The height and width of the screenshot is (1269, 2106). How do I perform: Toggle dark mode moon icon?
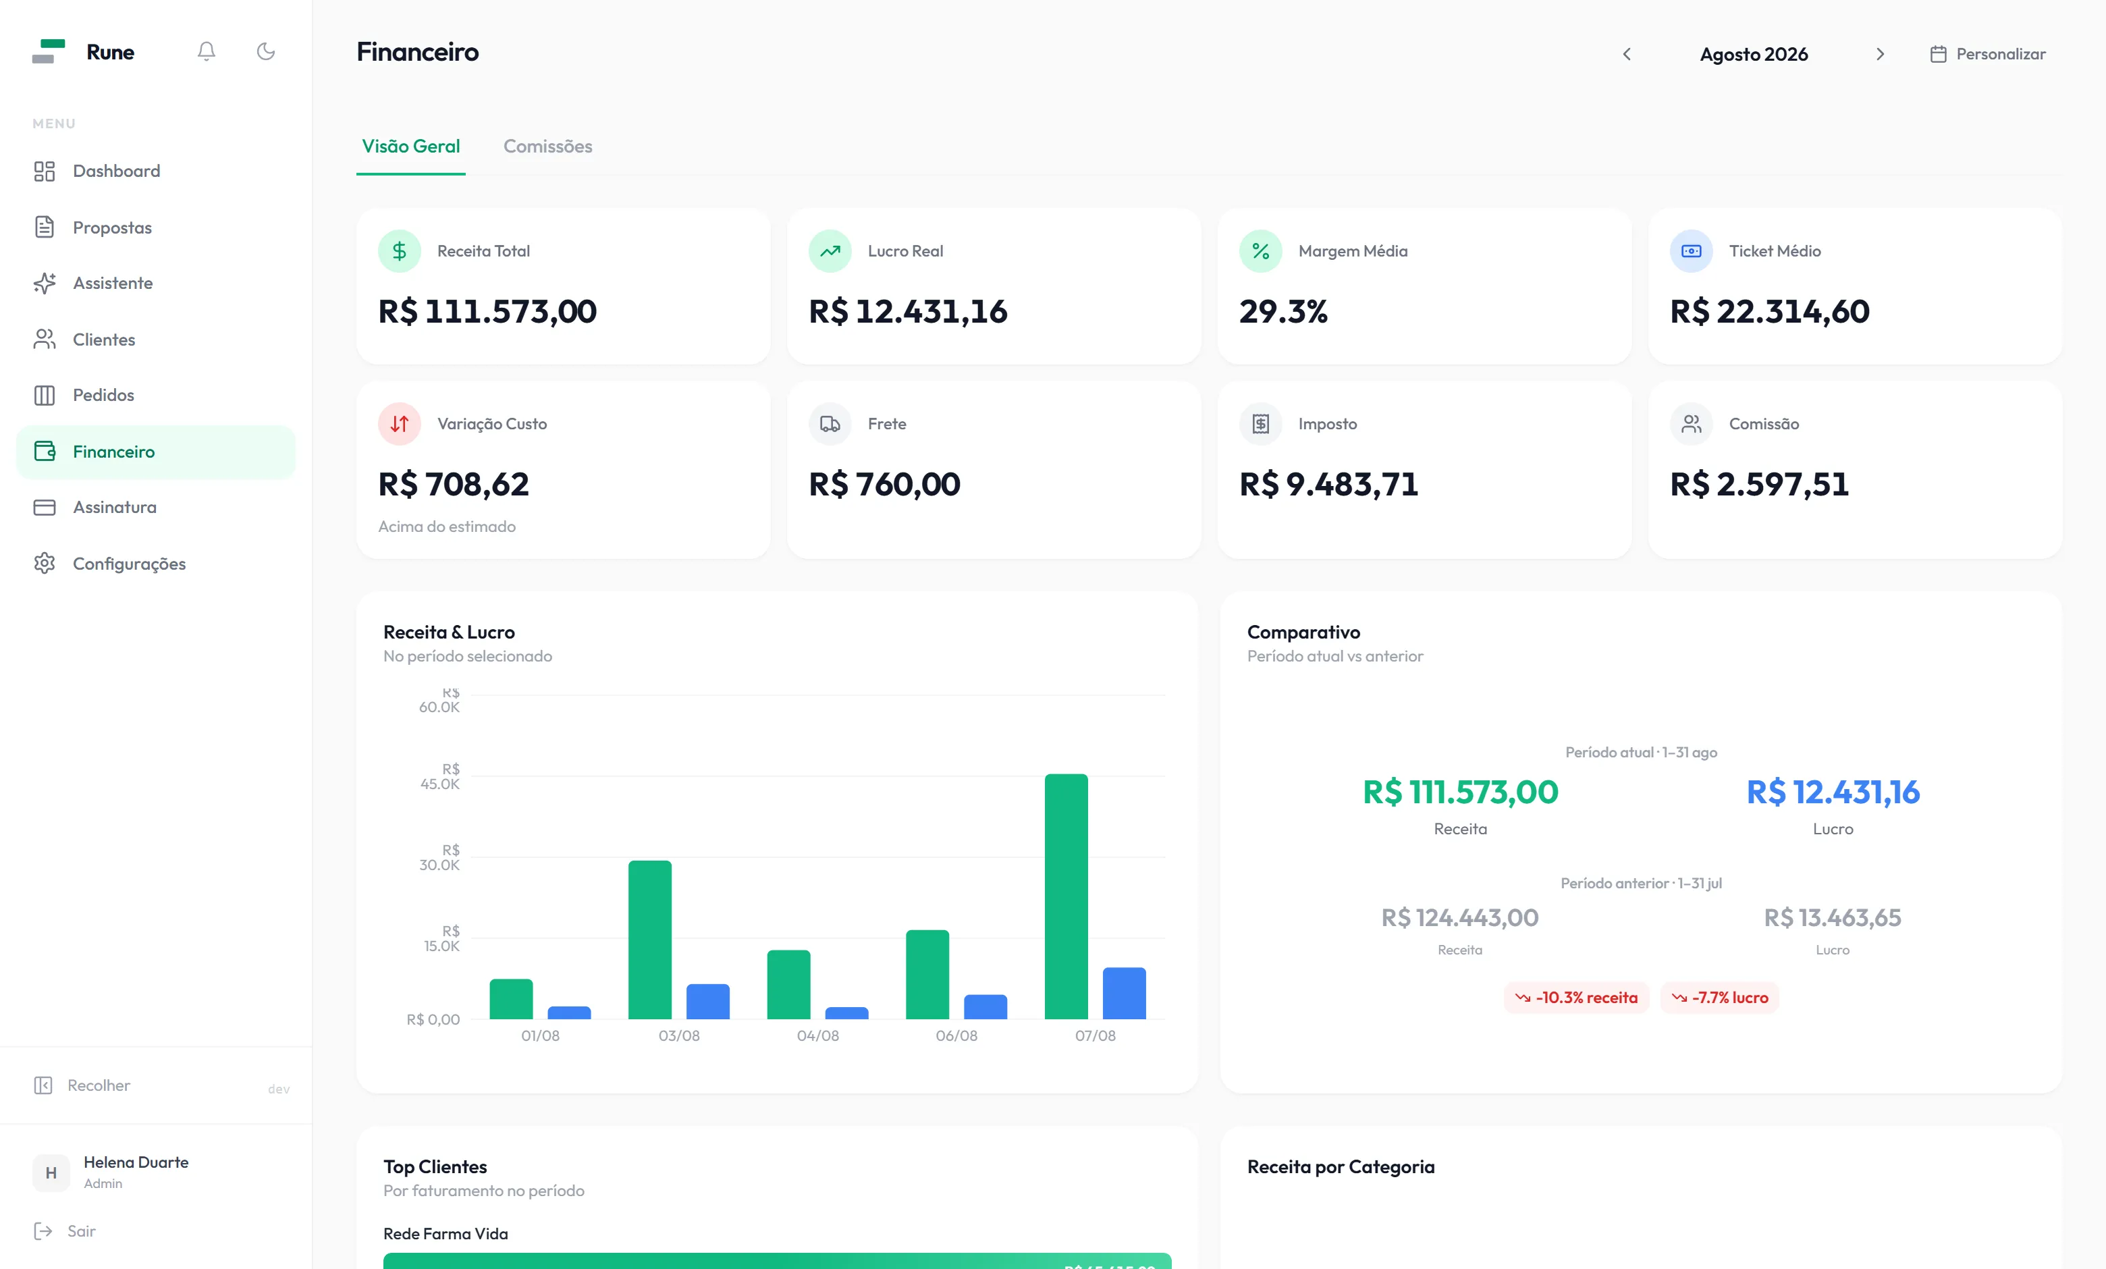[266, 51]
